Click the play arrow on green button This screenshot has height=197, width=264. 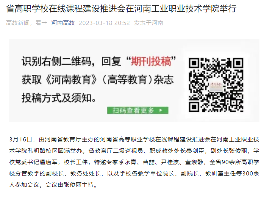pos(161,110)
